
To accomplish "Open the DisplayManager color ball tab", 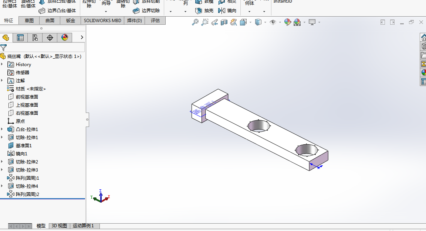I will tap(65, 38).
